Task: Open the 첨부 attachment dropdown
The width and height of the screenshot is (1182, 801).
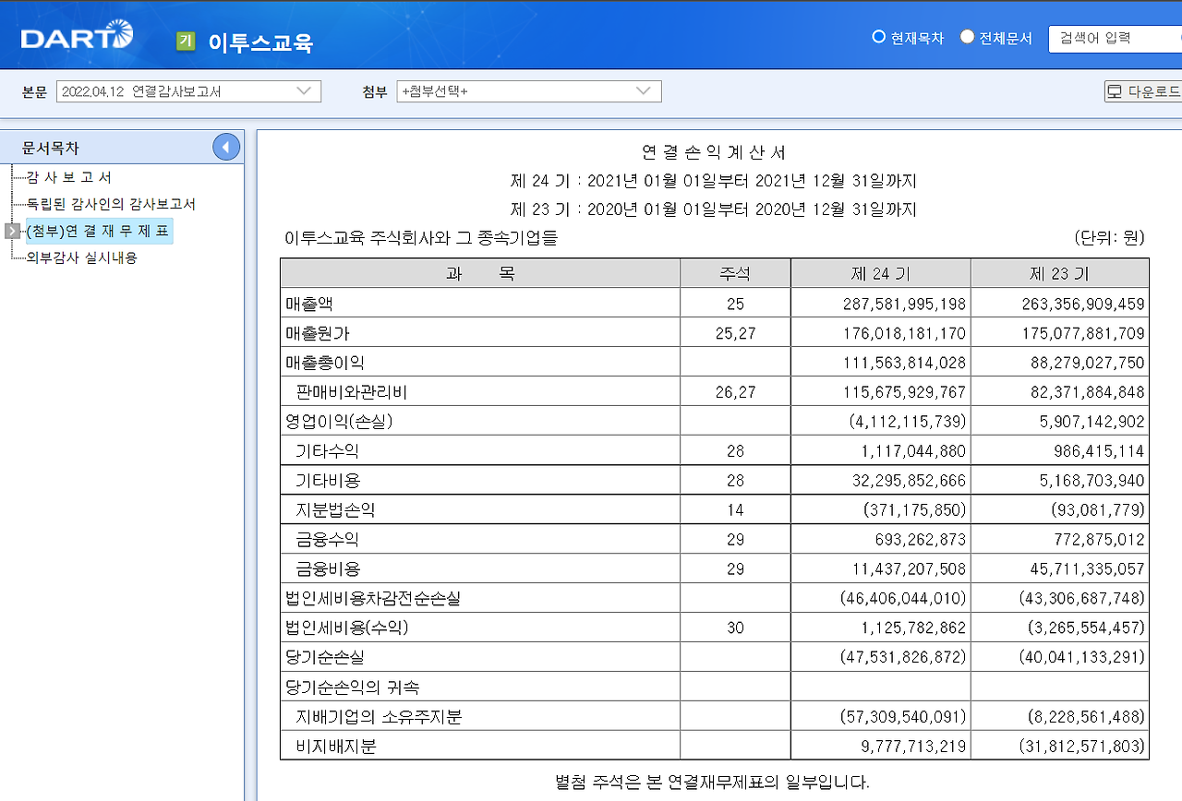Action: [529, 91]
